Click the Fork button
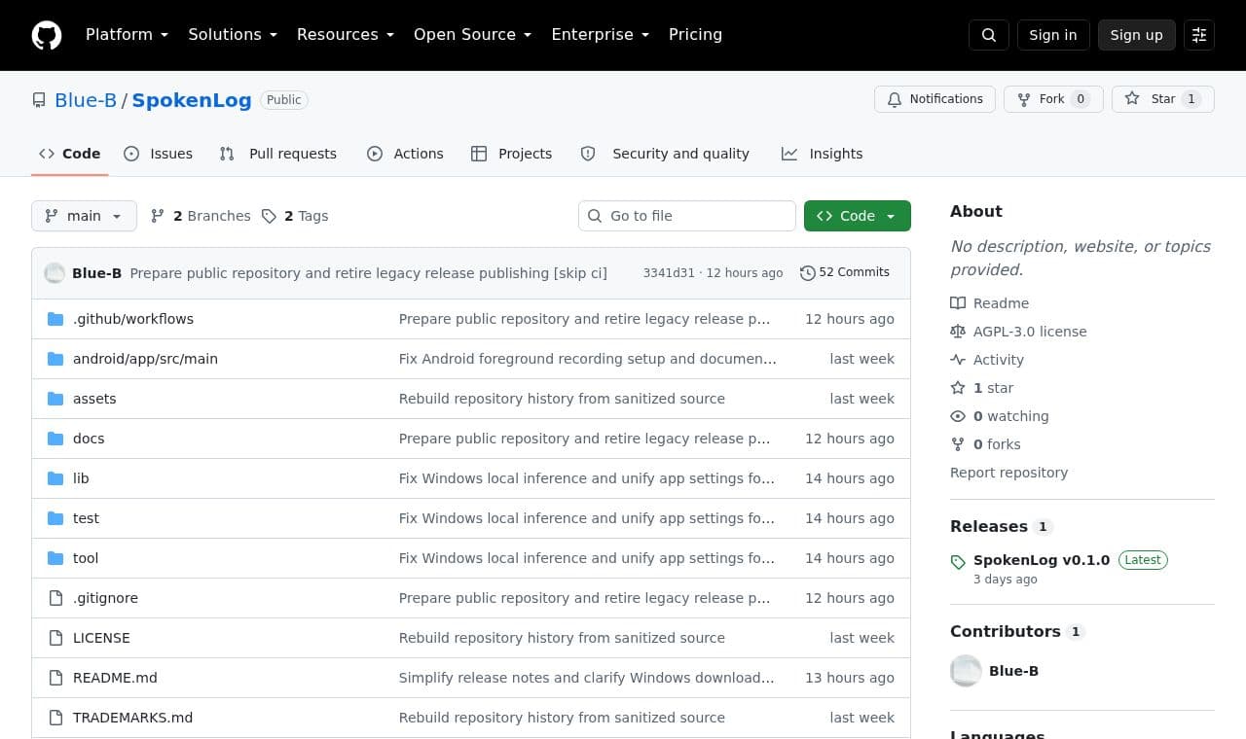Image resolution: width=1246 pixels, height=739 pixels. 1053,99
